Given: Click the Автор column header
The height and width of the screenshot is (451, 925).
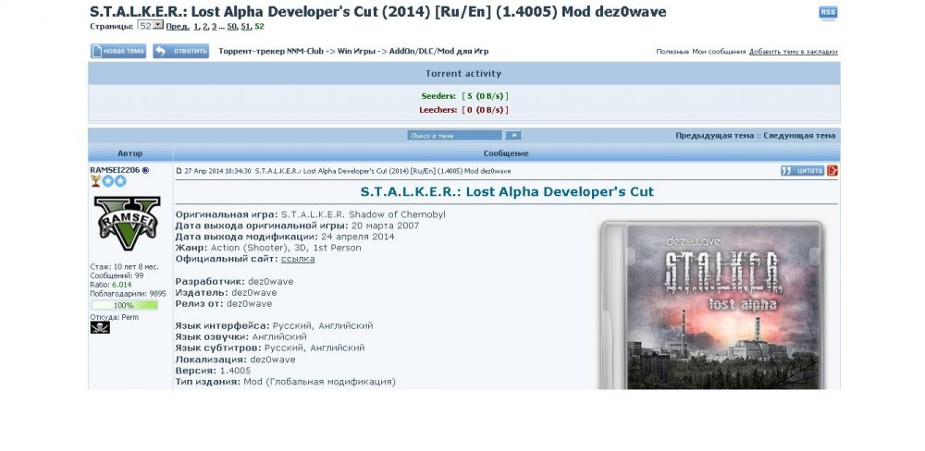Looking at the screenshot, I should pyautogui.click(x=129, y=153).
